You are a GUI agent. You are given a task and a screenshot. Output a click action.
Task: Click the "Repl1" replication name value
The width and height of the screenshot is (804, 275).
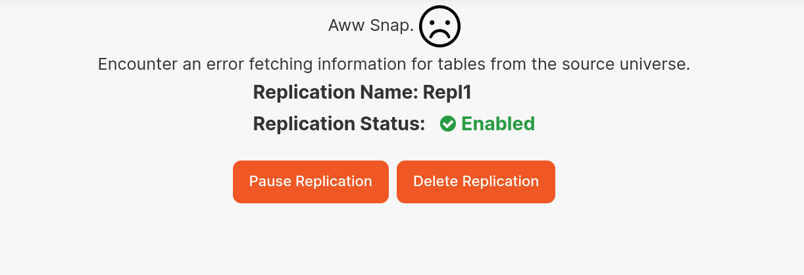(447, 92)
